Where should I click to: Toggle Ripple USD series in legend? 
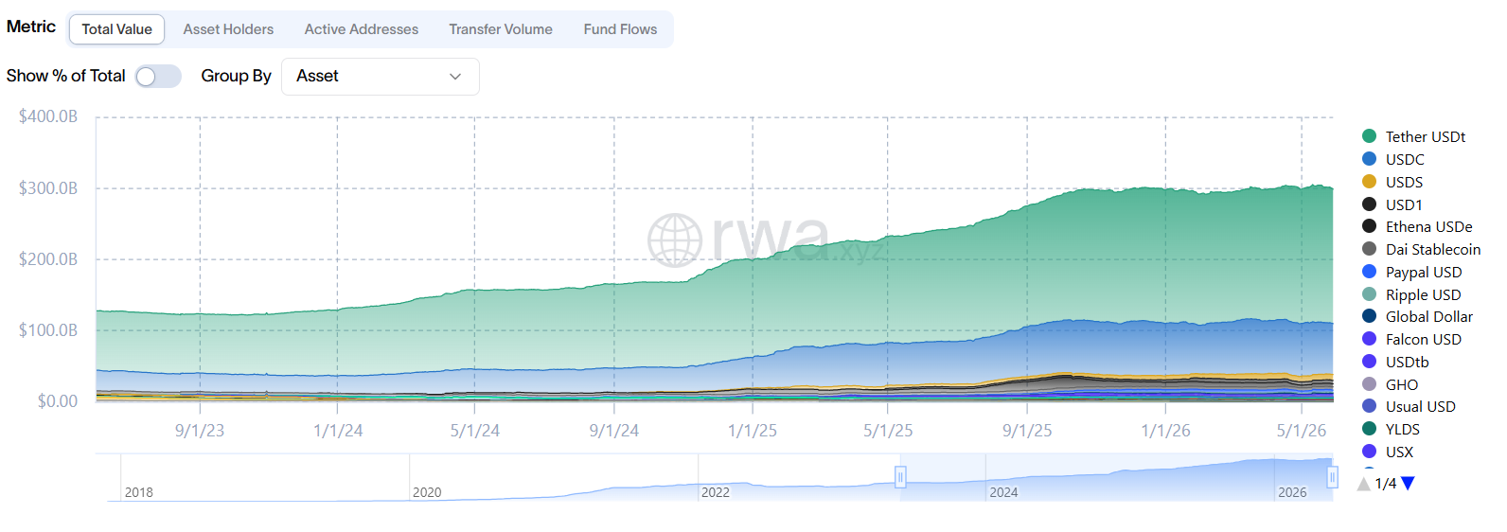[1411, 294]
